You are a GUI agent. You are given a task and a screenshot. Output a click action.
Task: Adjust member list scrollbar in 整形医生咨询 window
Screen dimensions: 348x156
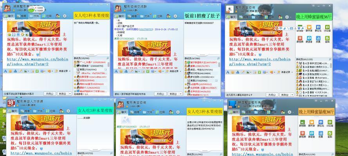331,66
